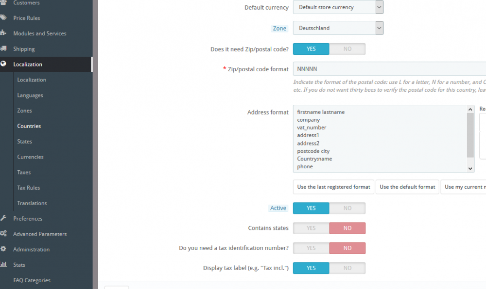Expand the Zone dropdown showing Deutschland
The height and width of the screenshot is (289, 486).
[338, 28]
